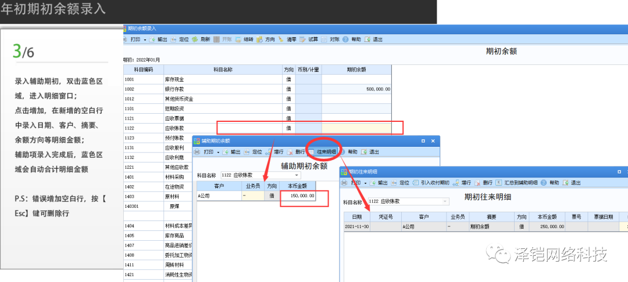Screen dimensions: 628x282
Task: Open the 打印 dropdown arrow in main toolbar
Action: point(145,39)
